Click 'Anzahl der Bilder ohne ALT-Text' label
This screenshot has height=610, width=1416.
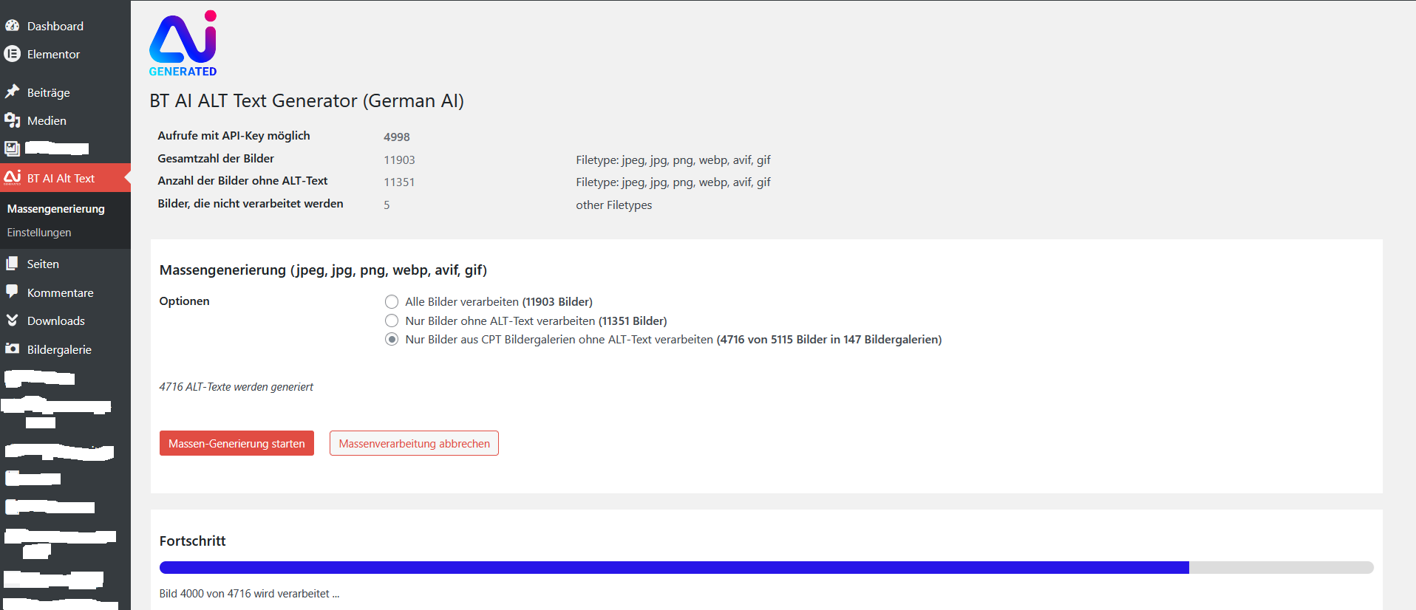242,180
